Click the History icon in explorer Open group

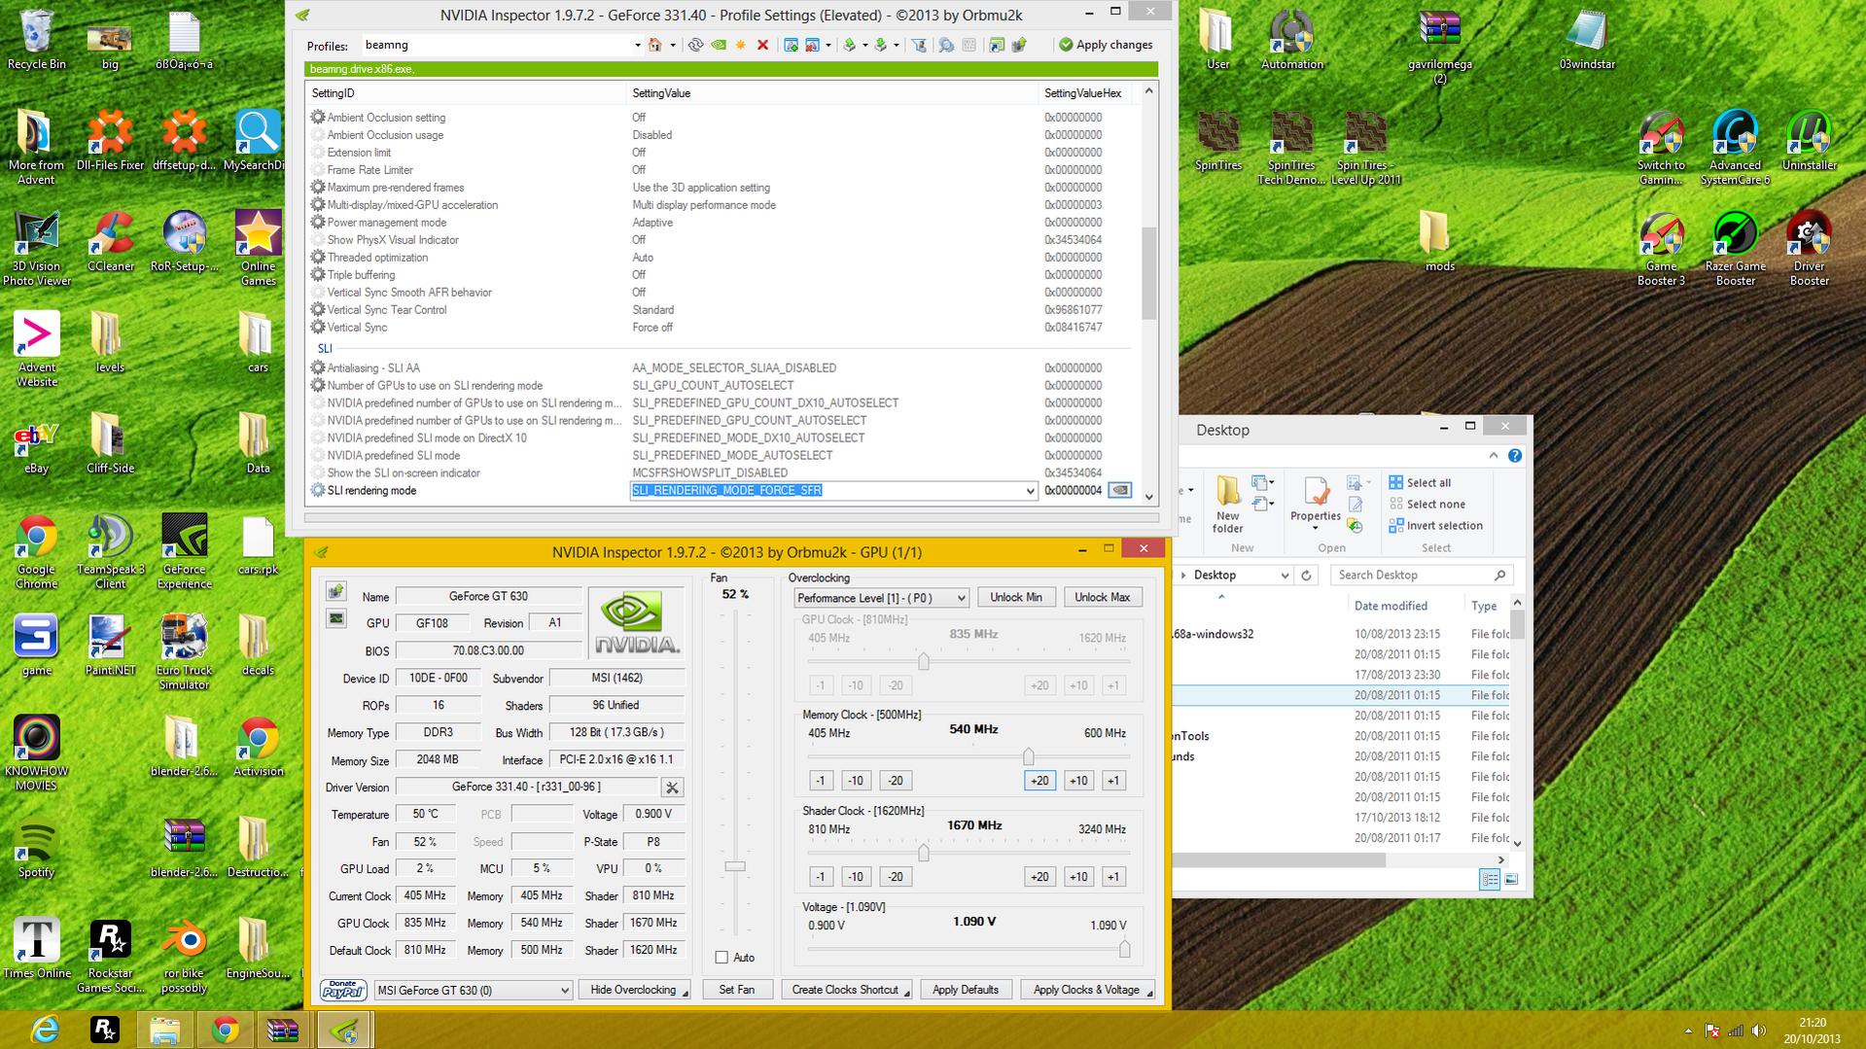[x=1355, y=525]
